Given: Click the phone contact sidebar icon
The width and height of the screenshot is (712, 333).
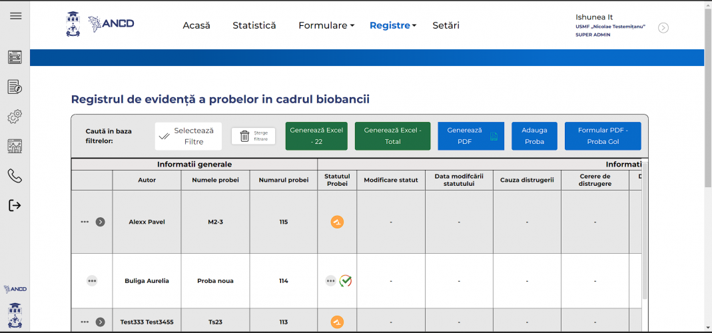Looking at the screenshot, I should (x=15, y=176).
